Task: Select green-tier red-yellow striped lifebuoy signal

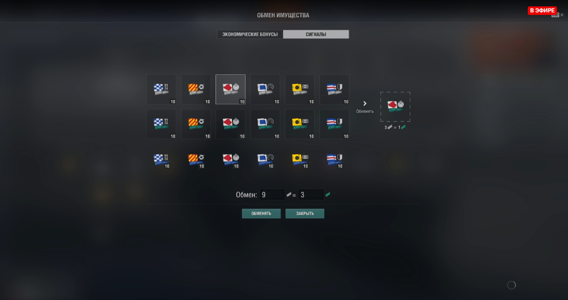Action: coord(196,124)
